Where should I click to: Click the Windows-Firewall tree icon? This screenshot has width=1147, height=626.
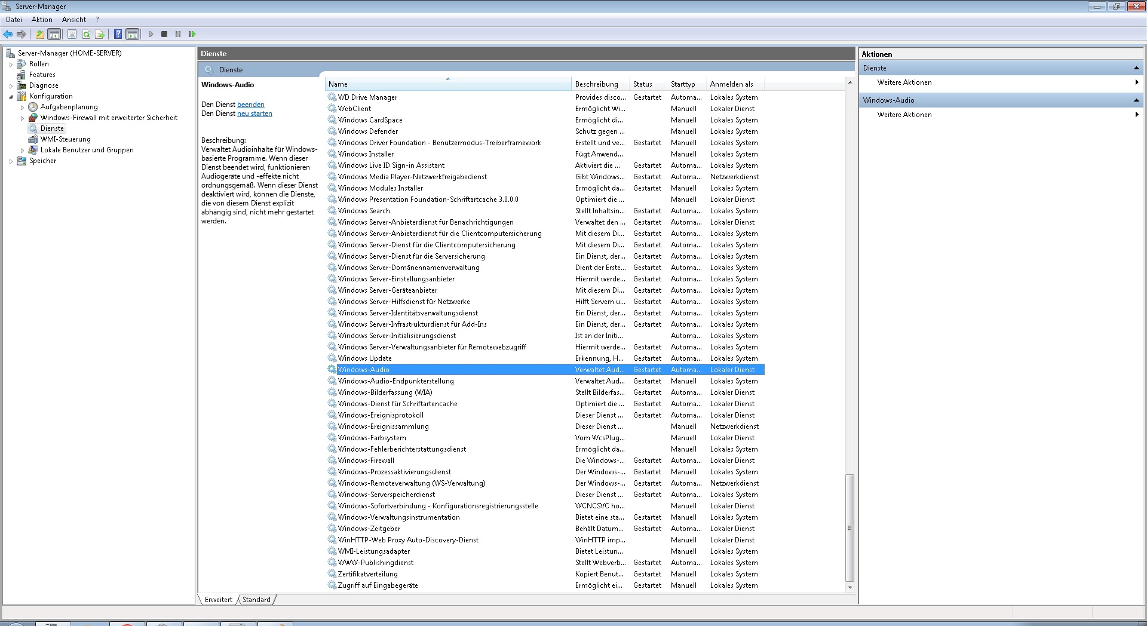click(x=33, y=118)
